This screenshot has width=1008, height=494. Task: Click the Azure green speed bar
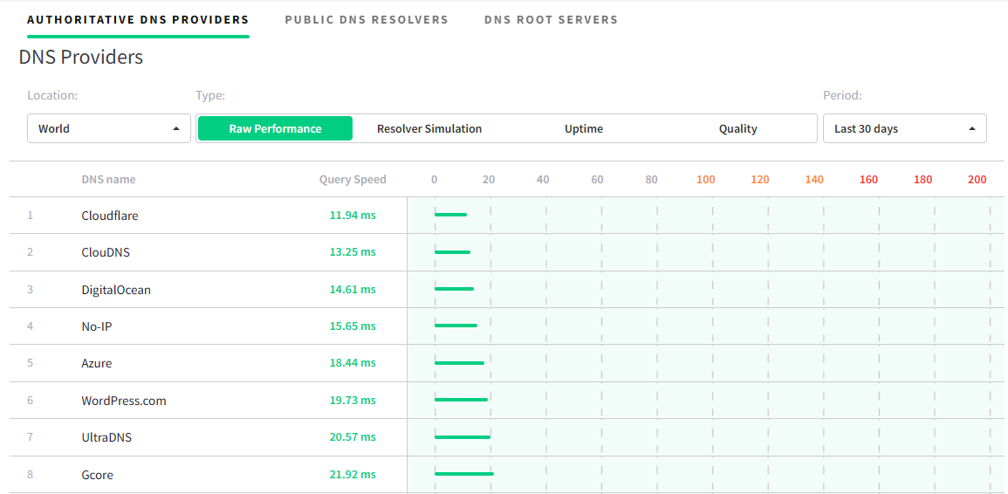click(459, 363)
